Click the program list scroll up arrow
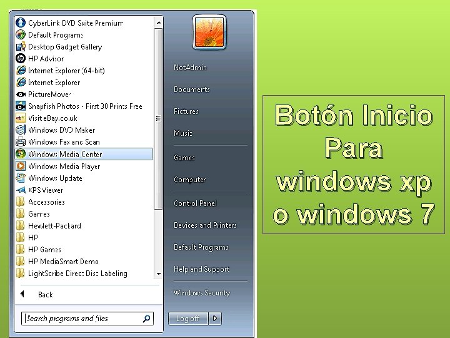The image size is (450, 338). point(158,23)
